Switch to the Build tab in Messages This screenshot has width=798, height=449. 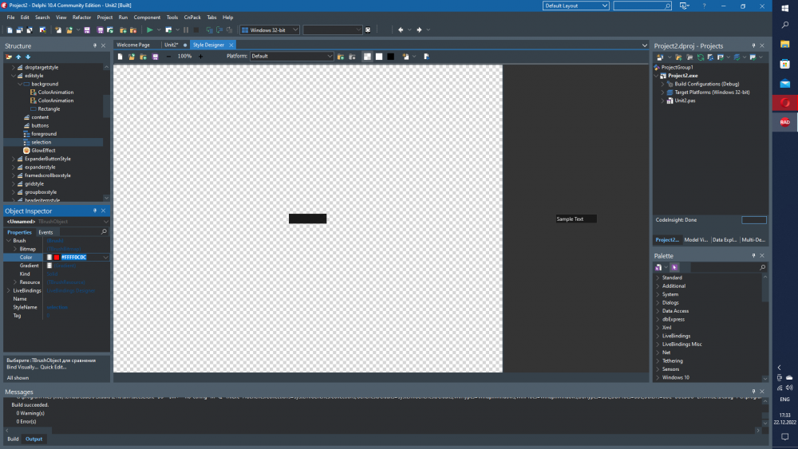coord(13,439)
